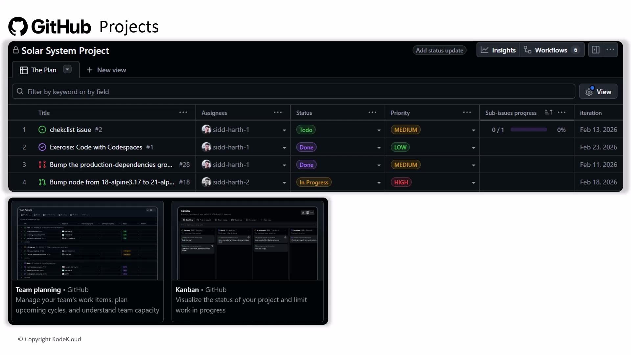Click the Kanban card title
The height and width of the screenshot is (355, 631).
click(x=187, y=290)
